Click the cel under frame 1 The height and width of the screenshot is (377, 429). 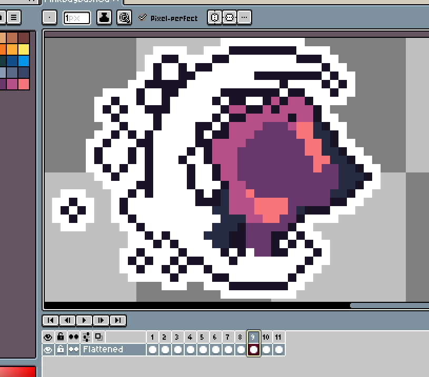153,350
